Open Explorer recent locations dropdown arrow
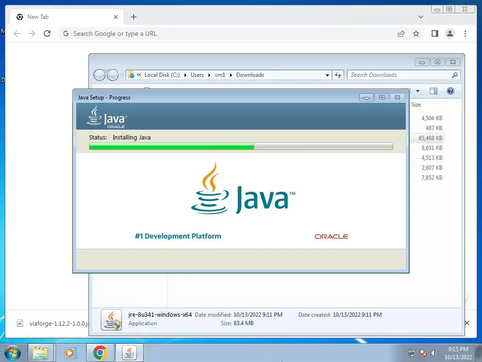 coord(122,75)
